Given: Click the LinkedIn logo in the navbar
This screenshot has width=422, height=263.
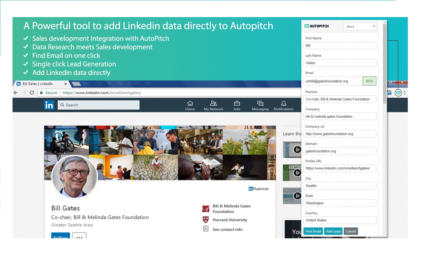Looking at the screenshot, I should (x=49, y=105).
